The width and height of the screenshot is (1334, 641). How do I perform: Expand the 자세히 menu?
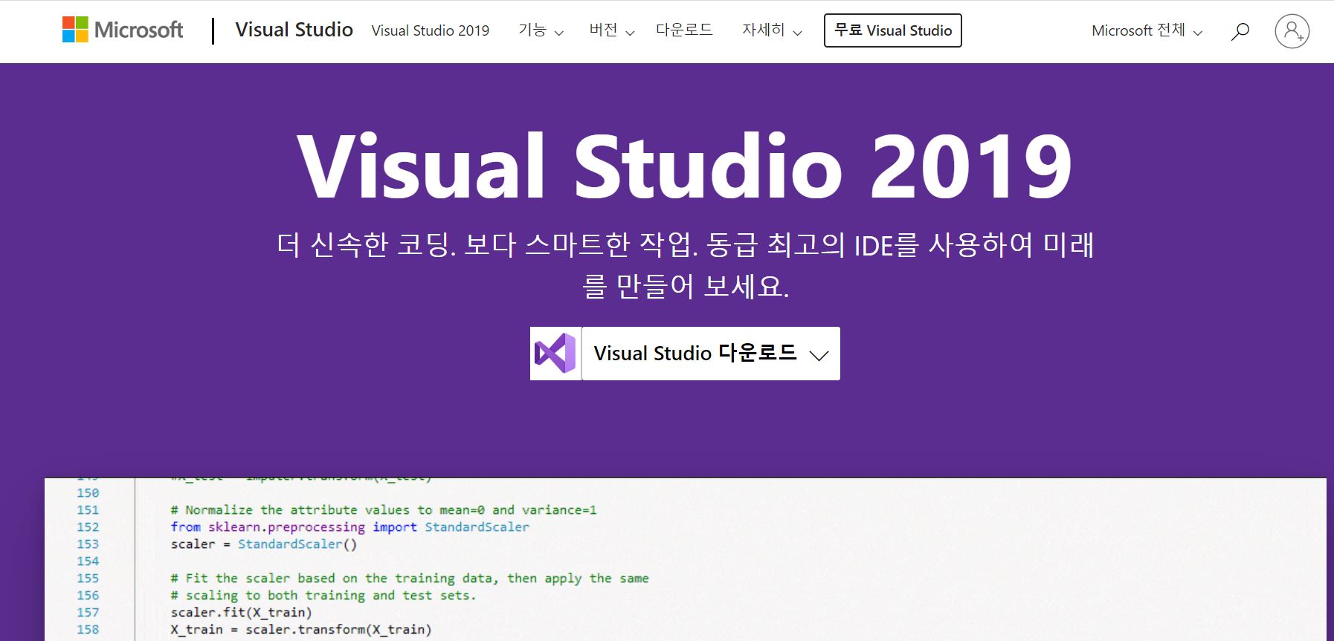click(772, 30)
